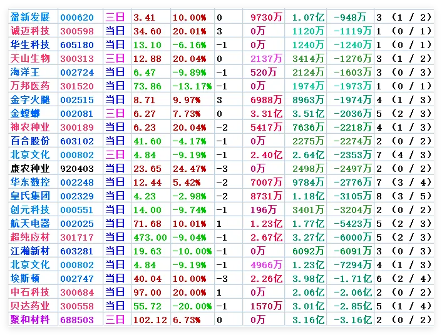Click the stock name 创元科技
Screen dimensions: 442x335
click(x=30, y=210)
